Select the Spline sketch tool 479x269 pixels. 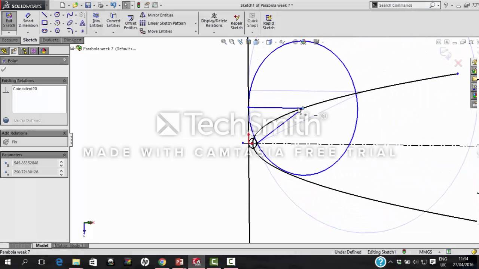(70, 15)
